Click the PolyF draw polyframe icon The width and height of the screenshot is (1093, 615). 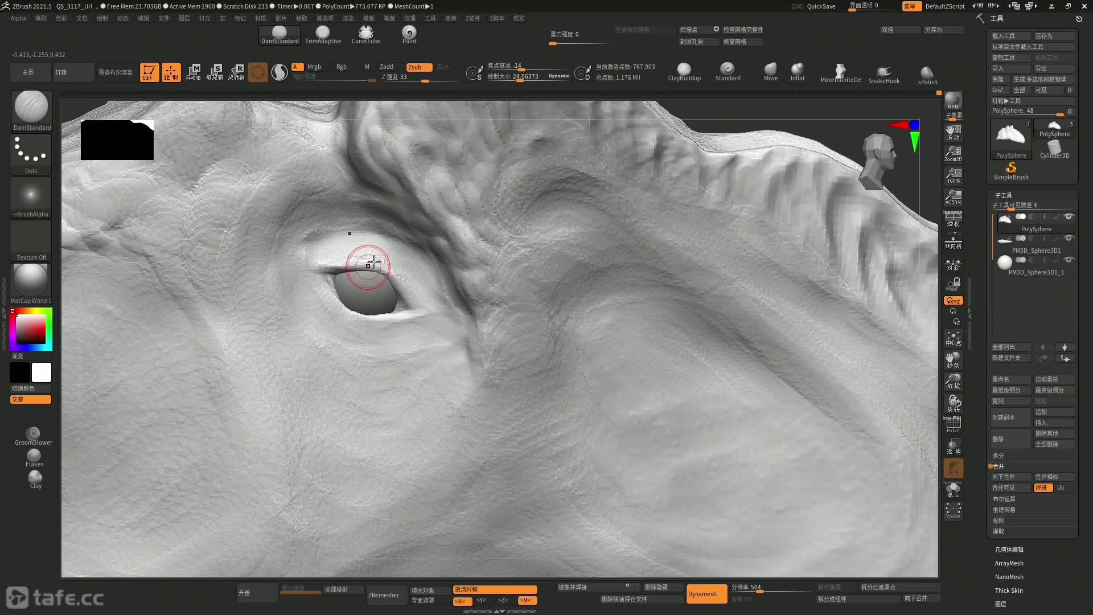coord(953,425)
